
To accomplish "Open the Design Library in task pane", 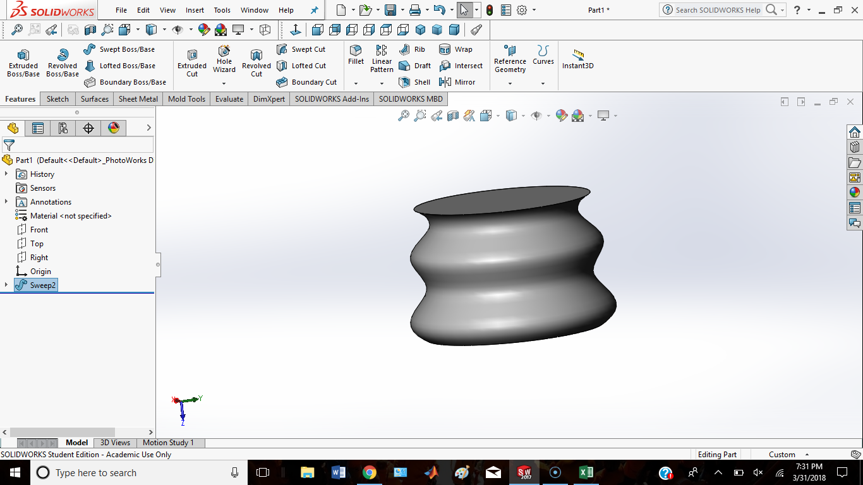I will (x=855, y=147).
